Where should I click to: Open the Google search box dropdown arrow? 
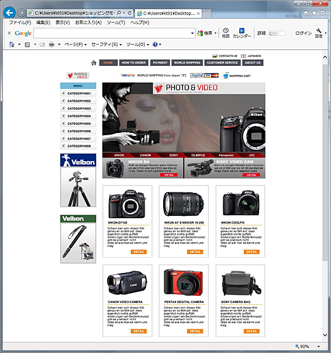coord(192,34)
